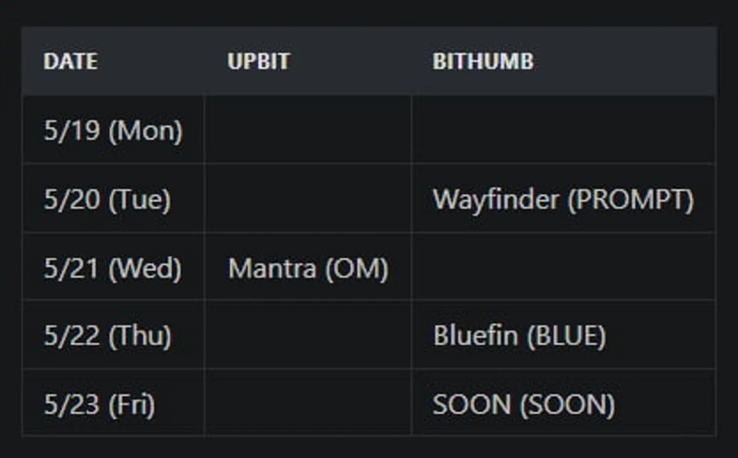This screenshot has width=738, height=458.
Task: Select the SOON (SOON) Bithumb entry
Action: tap(523, 404)
